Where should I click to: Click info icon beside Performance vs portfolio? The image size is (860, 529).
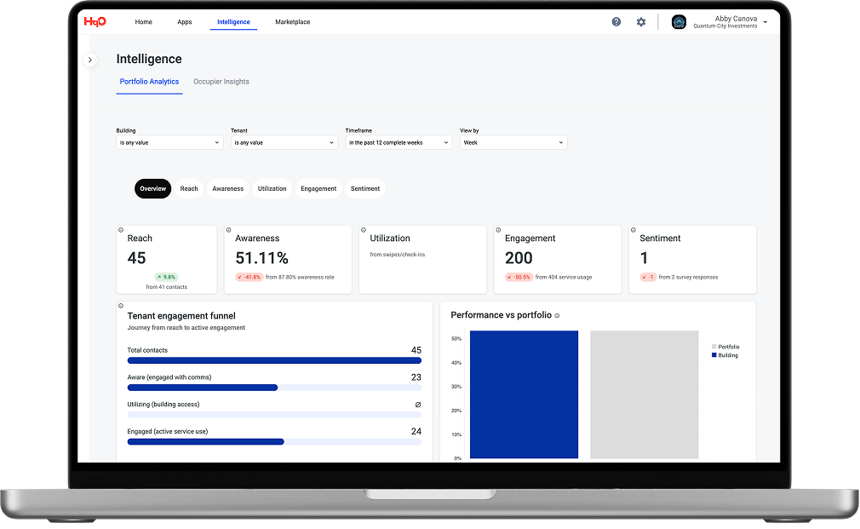(x=557, y=316)
